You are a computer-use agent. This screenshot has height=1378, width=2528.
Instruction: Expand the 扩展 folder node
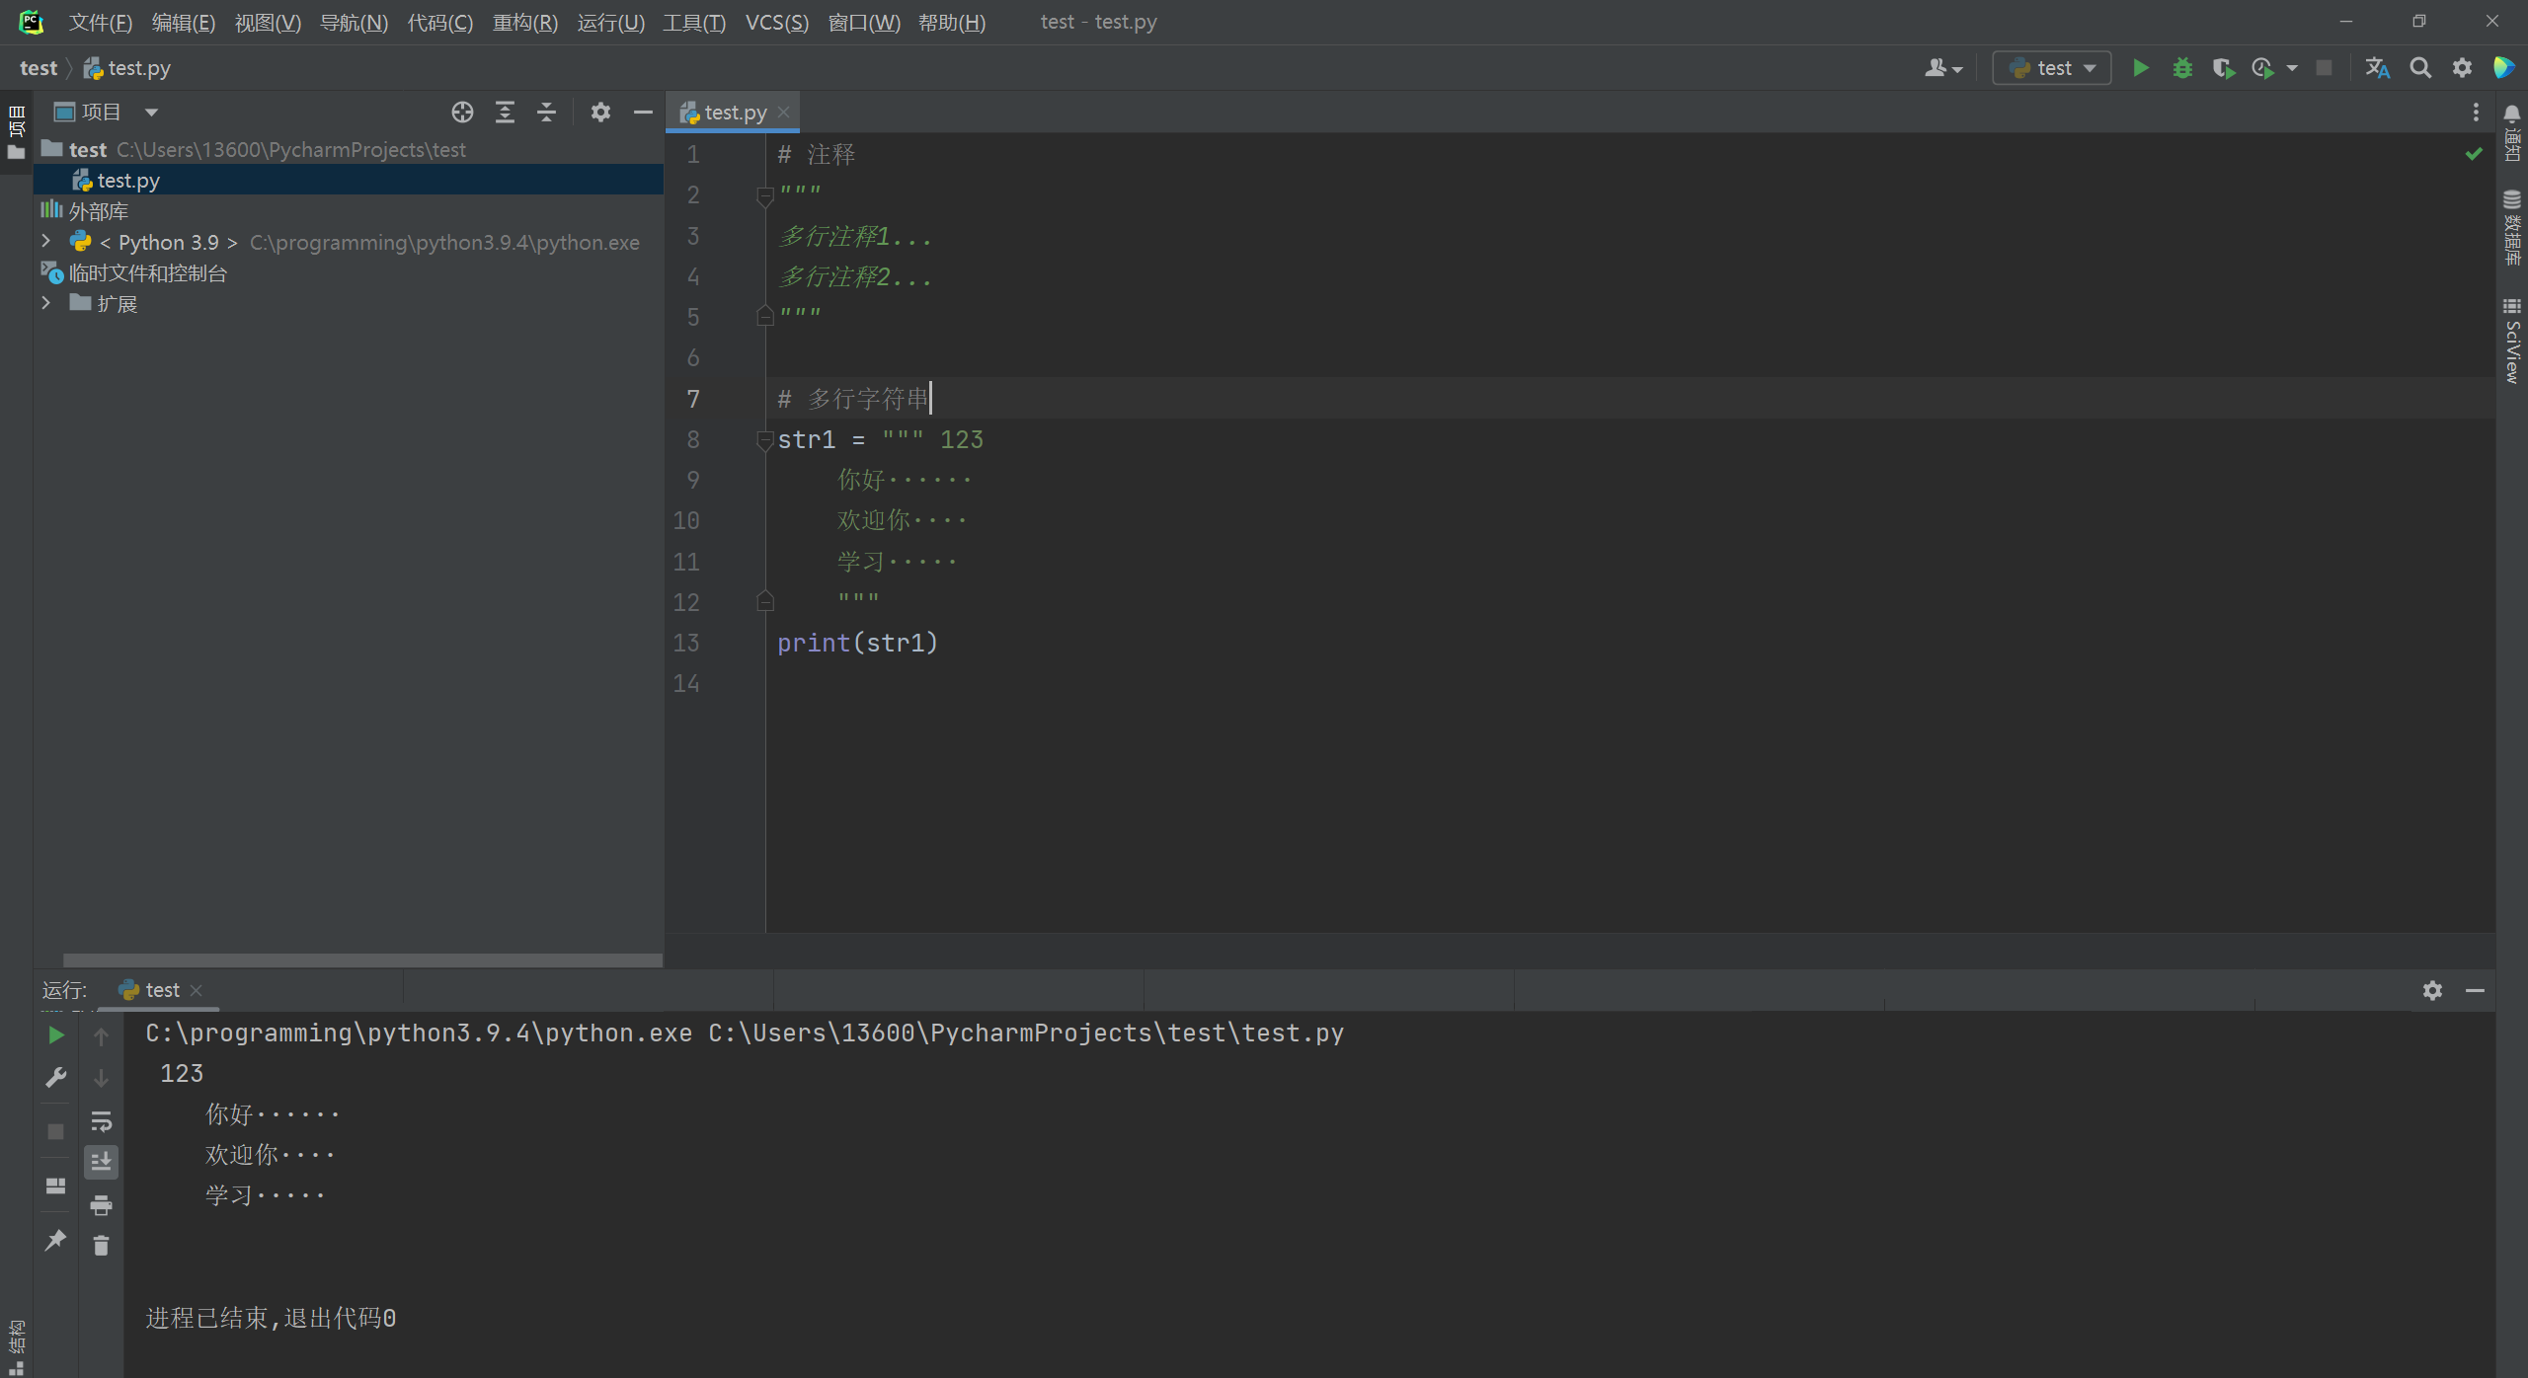point(45,304)
